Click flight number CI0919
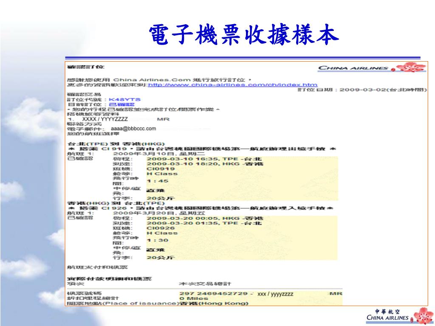 click(x=161, y=169)
